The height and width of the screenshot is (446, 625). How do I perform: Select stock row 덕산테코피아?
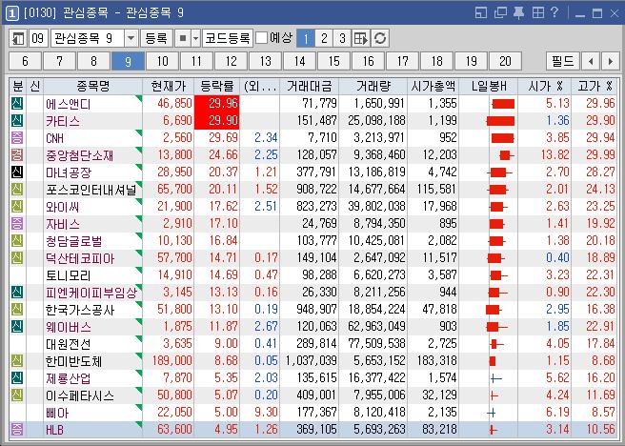(312, 258)
